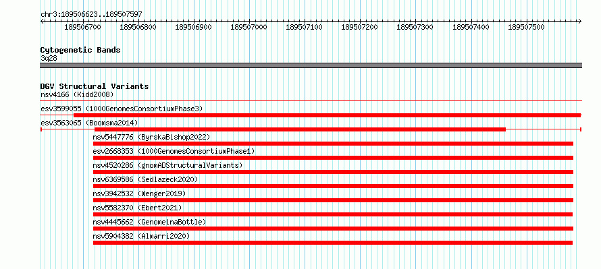The height and width of the screenshot is (269, 601).
Task: Select variant label nsv5447776 (ByrskaBishop2022)
Action: [x=151, y=137]
